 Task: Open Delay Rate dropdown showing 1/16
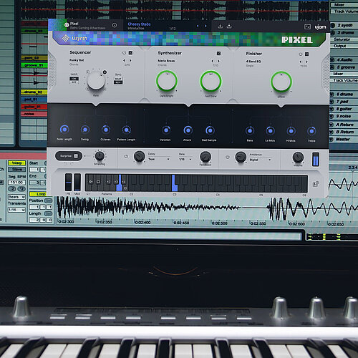[x=185, y=159]
